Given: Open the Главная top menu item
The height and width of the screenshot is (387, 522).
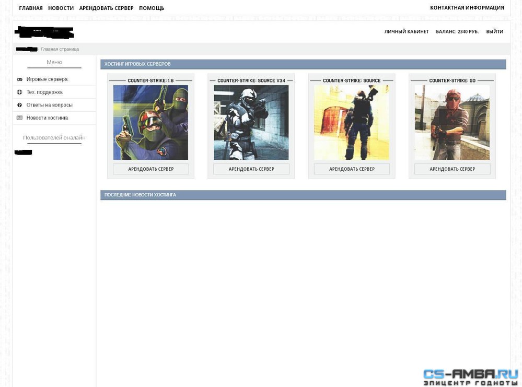Looking at the screenshot, I should point(31,8).
